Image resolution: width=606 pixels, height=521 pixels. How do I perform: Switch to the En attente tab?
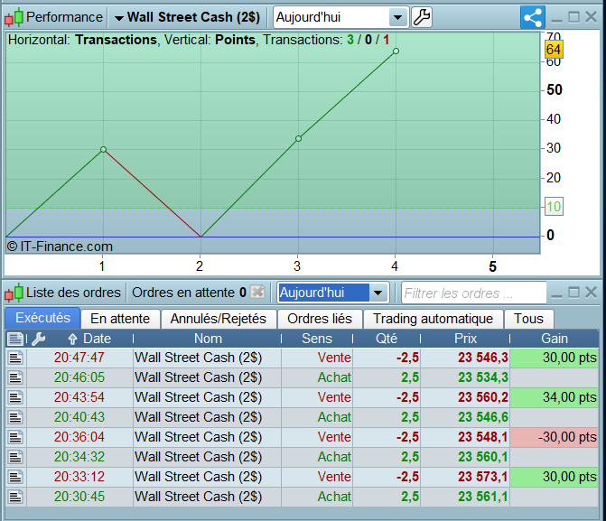tap(120, 319)
